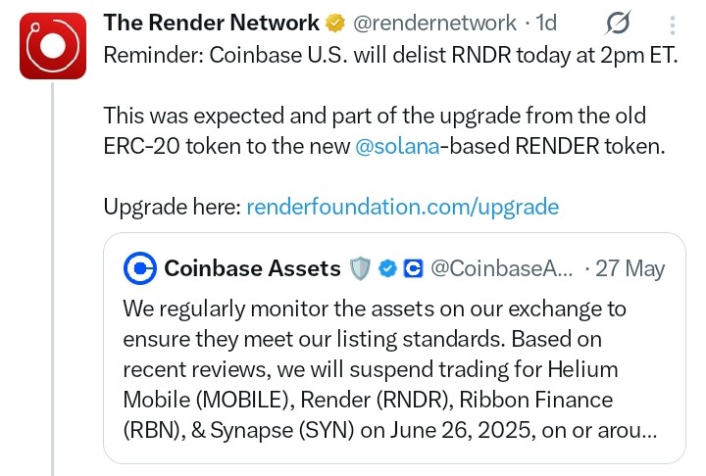Viewport: 706px width, 476px height.
Task: Tap the grey shield badge beside Coinbase Assets
Action: pyautogui.click(x=360, y=268)
